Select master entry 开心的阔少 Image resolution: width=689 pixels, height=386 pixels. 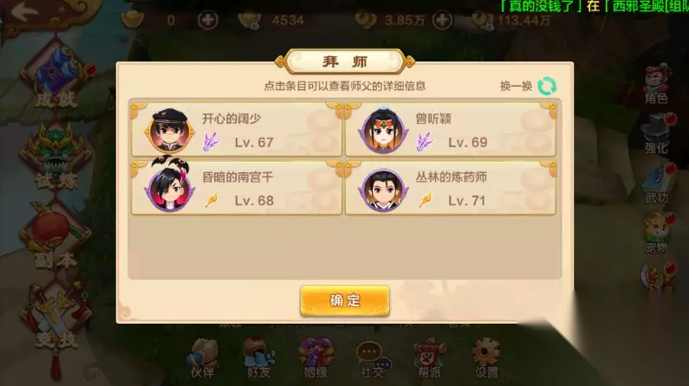(x=237, y=130)
